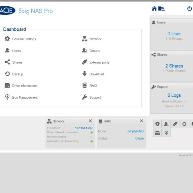Viewport: 193px width, 193px height.
Task: Open Support page from Dashboard list
Action: pyautogui.click(x=95, y=97)
